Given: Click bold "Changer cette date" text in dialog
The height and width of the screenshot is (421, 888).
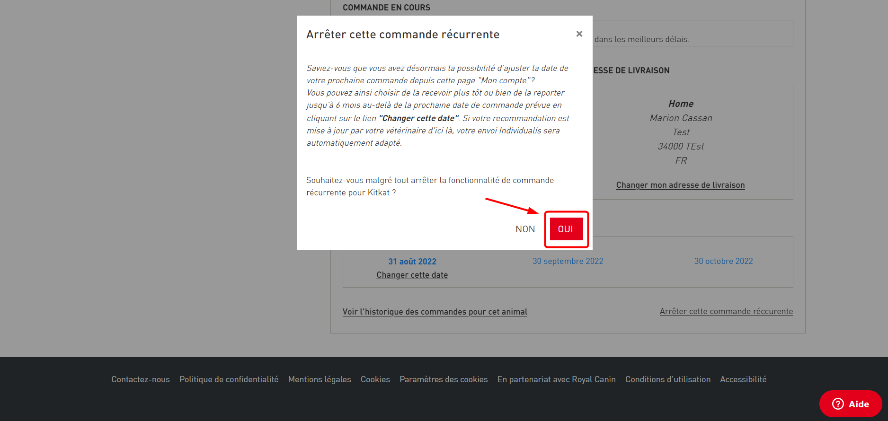Looking at the screenshot, I should click(x=418, y=118).
